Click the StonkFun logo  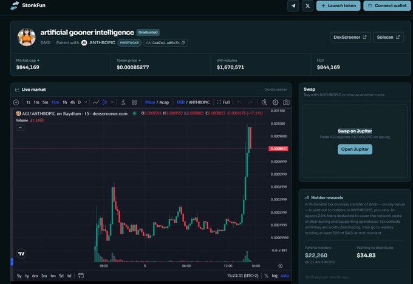coord(28,5)
